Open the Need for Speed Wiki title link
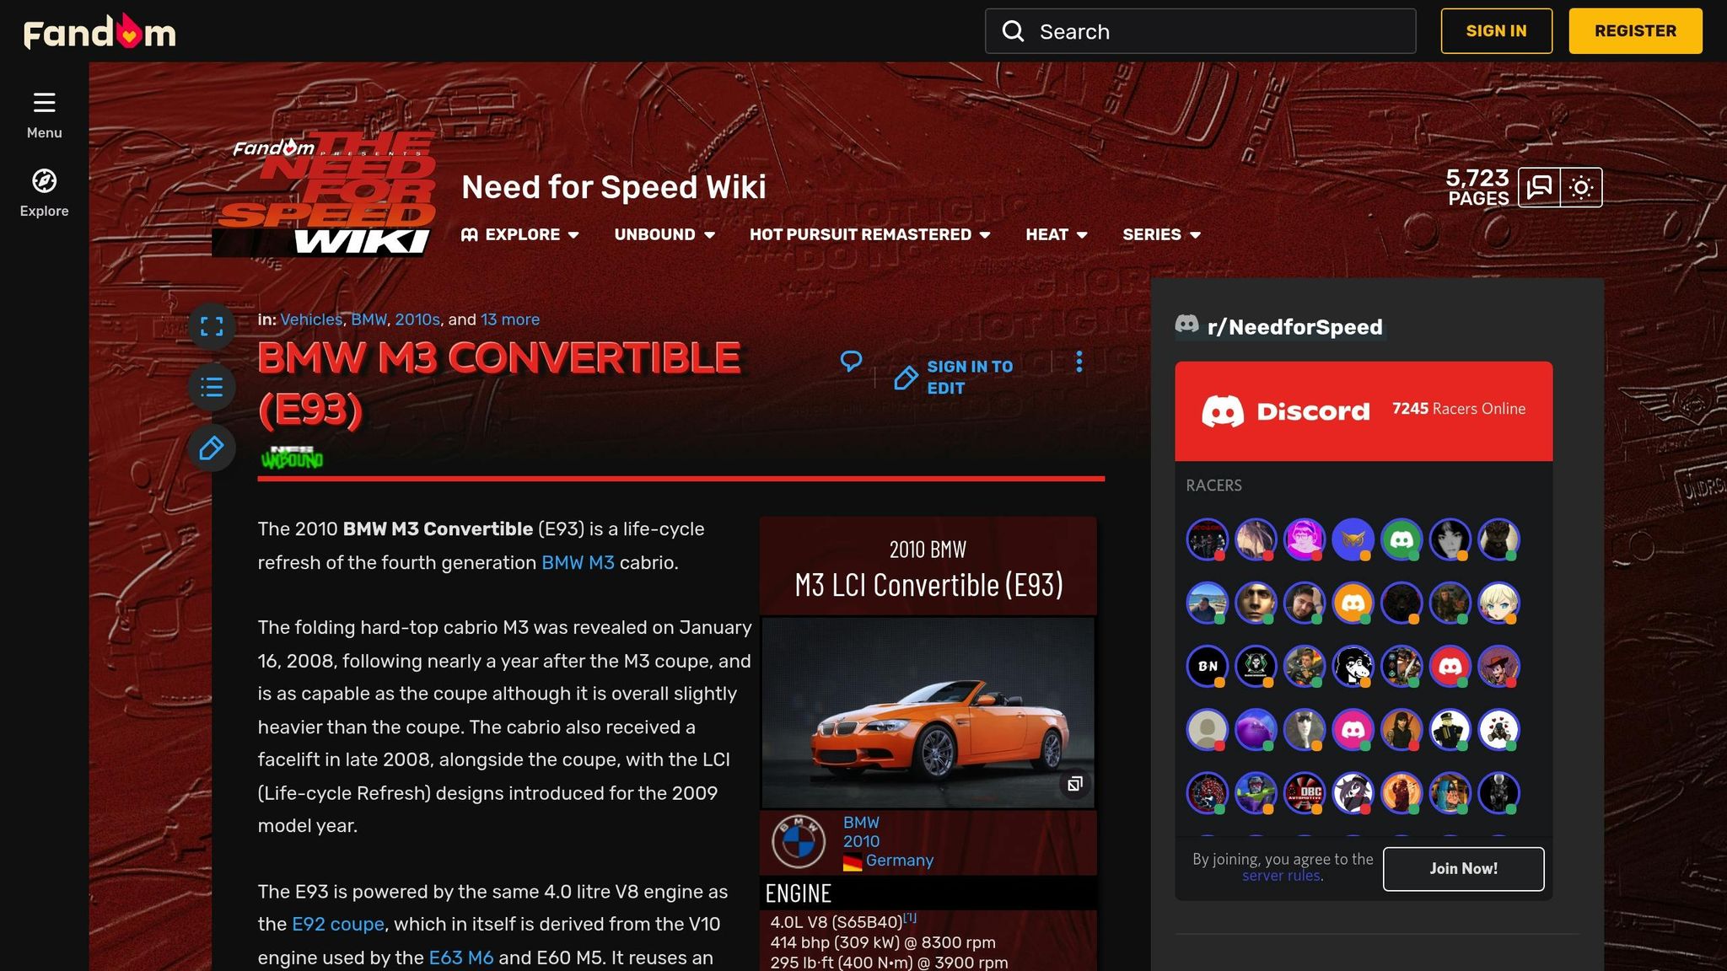 pyautogui.click(x=613, y=187)
